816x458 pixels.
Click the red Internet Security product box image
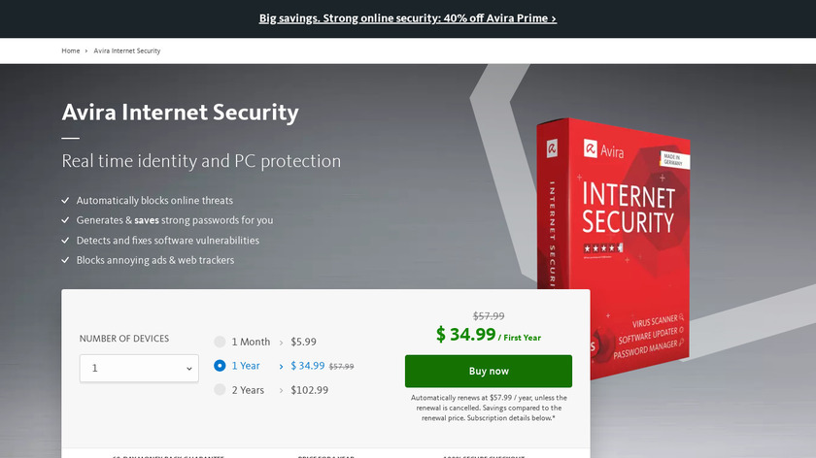(614, 243)
